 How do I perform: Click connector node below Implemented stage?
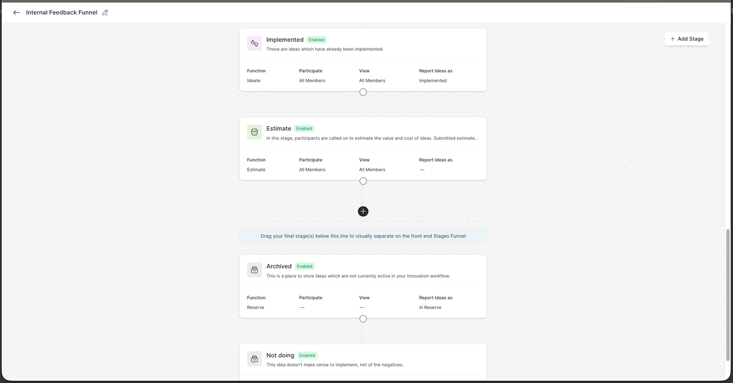[363, 92]
